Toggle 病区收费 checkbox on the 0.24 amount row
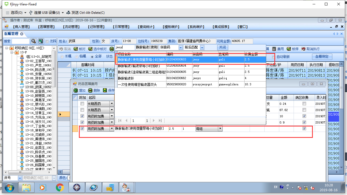 click(x=304, y=103)
